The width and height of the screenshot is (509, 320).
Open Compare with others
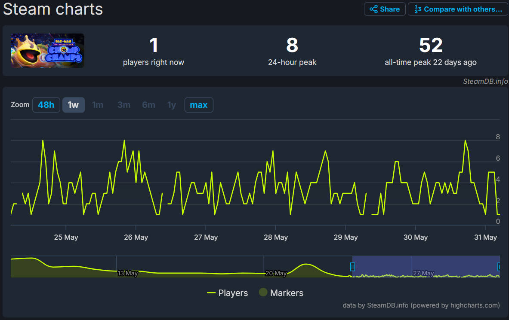(458, 9)
